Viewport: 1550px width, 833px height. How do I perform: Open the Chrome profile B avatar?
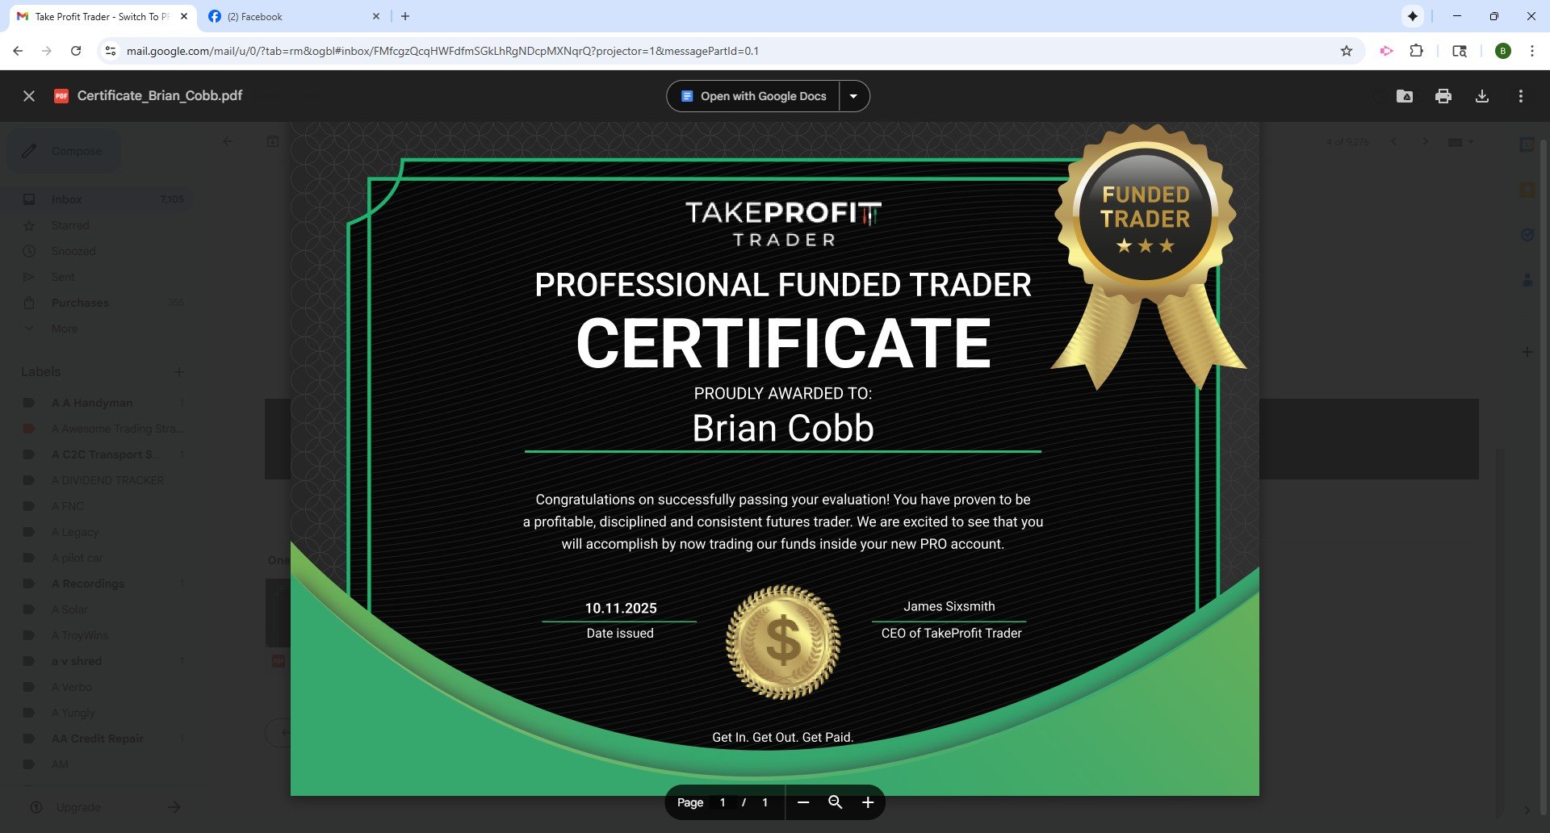tap(1503, 51)
